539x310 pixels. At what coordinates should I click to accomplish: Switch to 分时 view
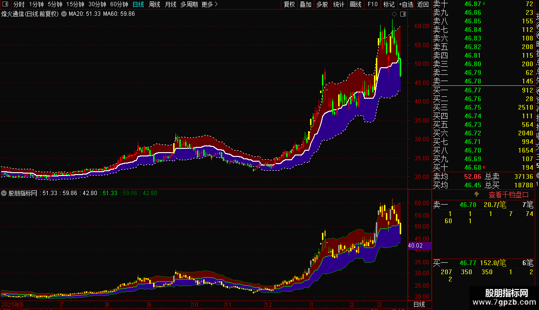coord(19,4)
